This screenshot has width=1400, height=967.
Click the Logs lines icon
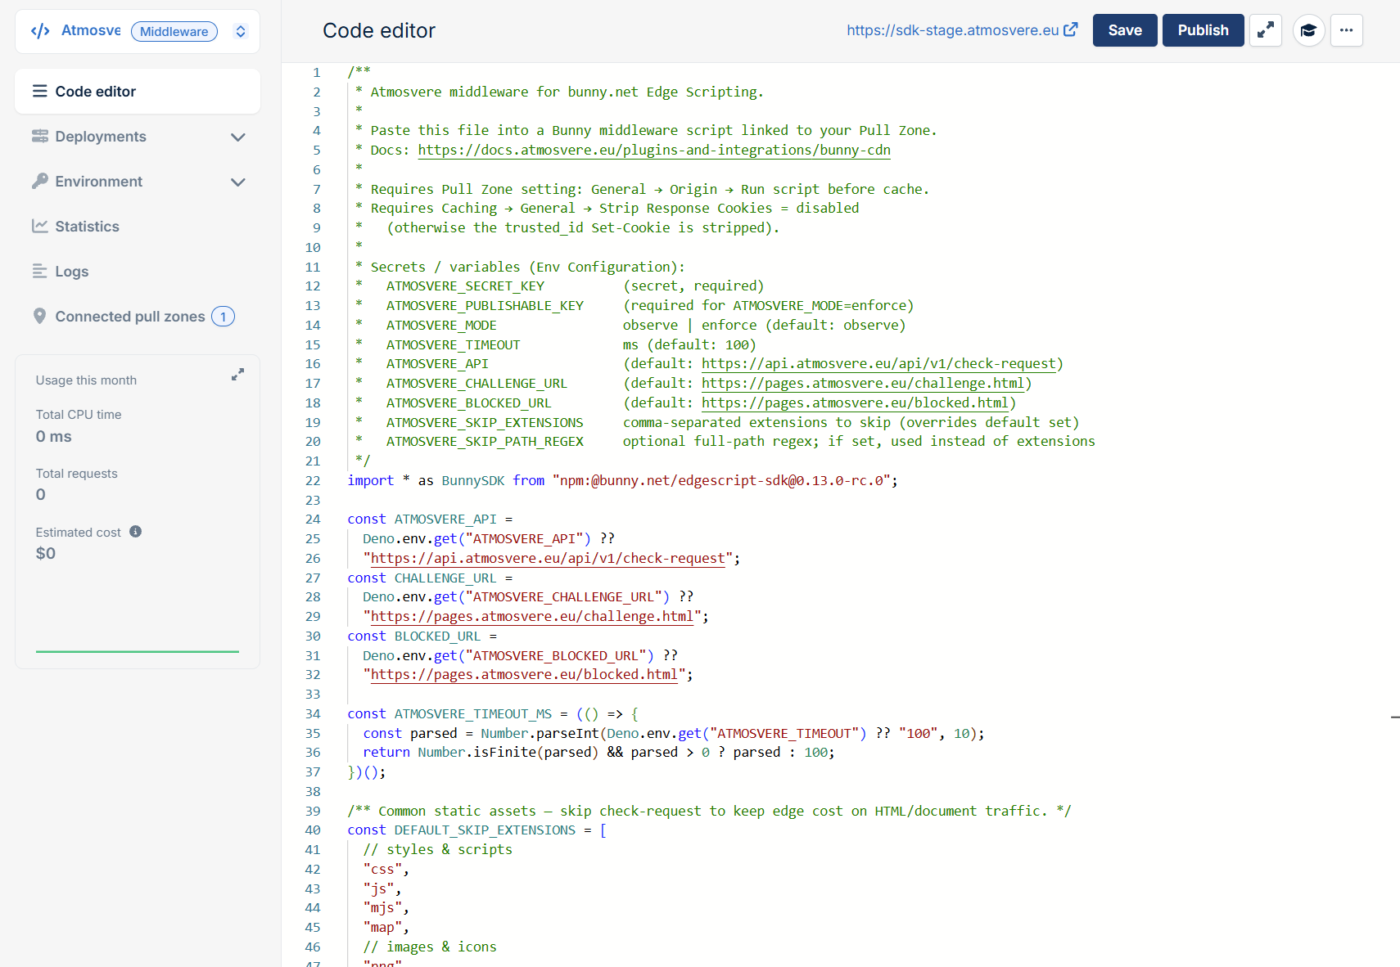(x=39, y=271)
